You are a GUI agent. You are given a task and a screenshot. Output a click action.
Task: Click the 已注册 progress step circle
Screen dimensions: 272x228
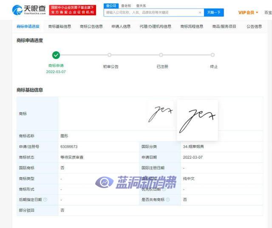(x=161, y=55)
